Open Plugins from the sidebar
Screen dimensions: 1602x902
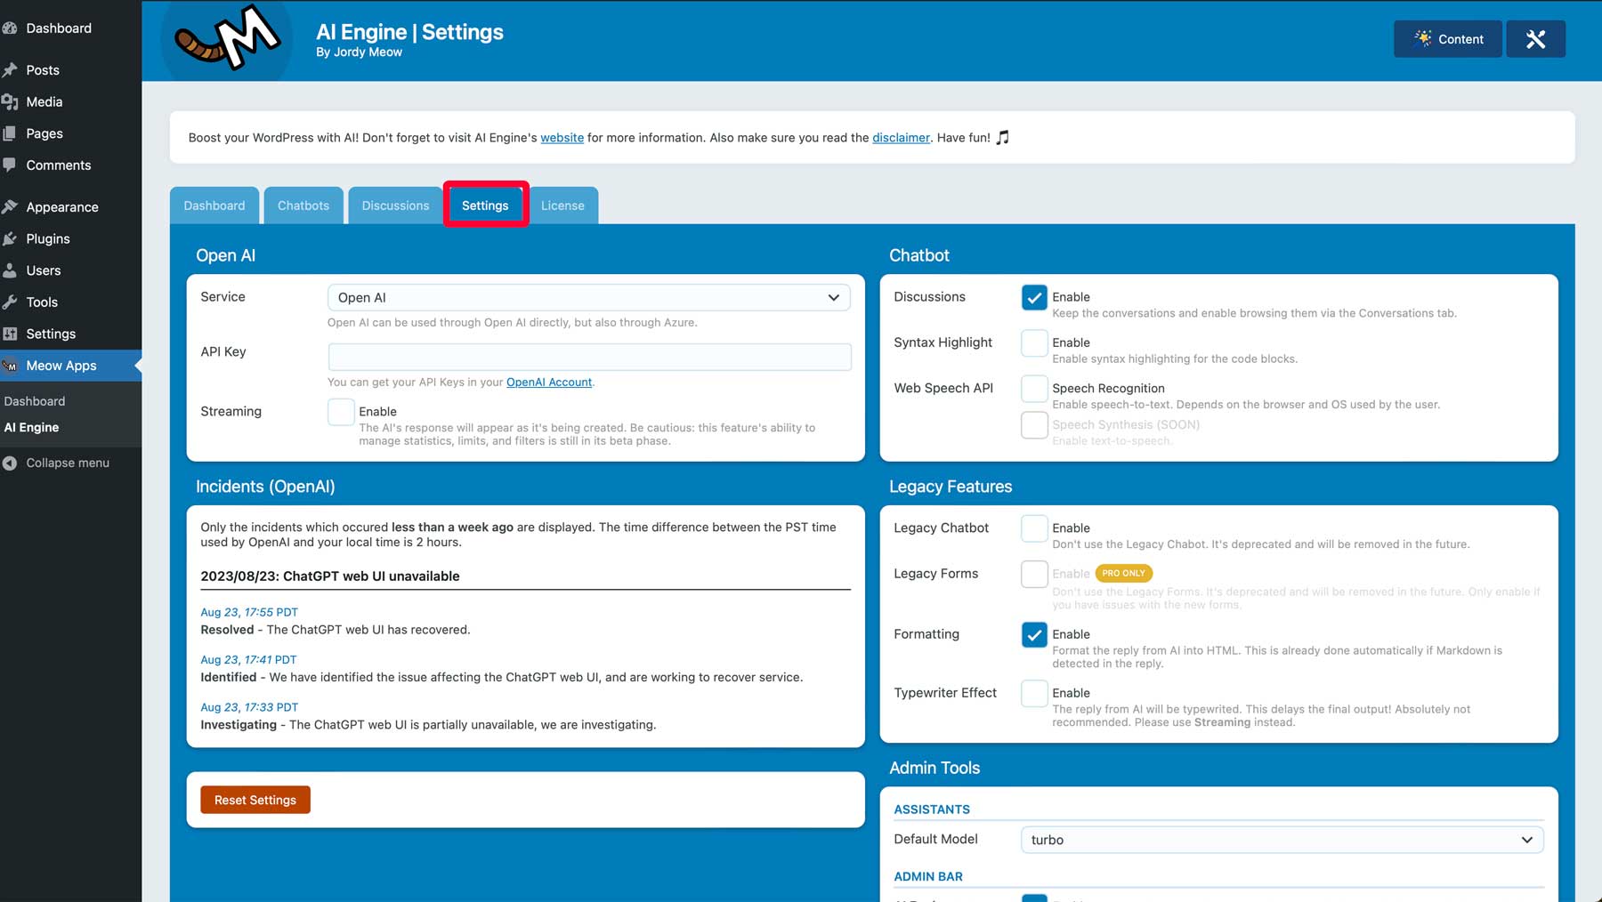[x=48, y=238]
